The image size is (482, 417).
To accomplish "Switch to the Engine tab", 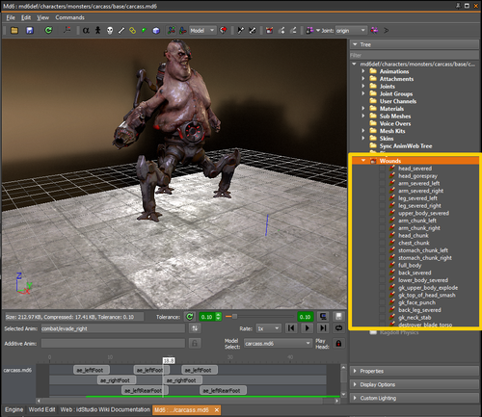I will (x=13, y=409).
